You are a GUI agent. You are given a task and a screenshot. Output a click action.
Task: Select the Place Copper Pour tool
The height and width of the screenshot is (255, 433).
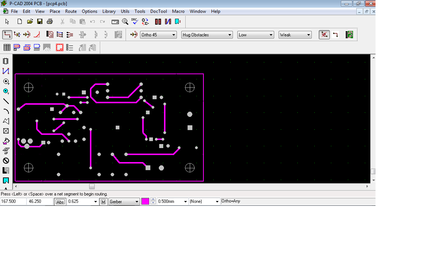pos(6,141)
